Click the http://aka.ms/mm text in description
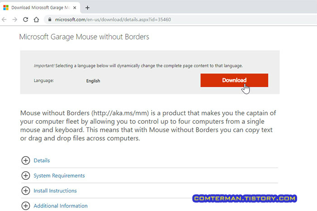317x211 pixels. click(x=120, y=113)
